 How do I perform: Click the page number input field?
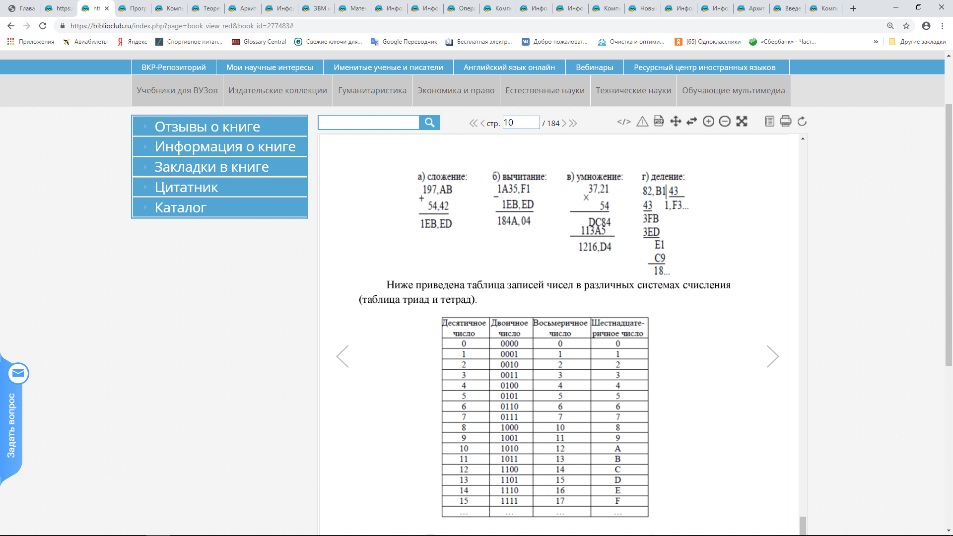(x=521, y=123)
